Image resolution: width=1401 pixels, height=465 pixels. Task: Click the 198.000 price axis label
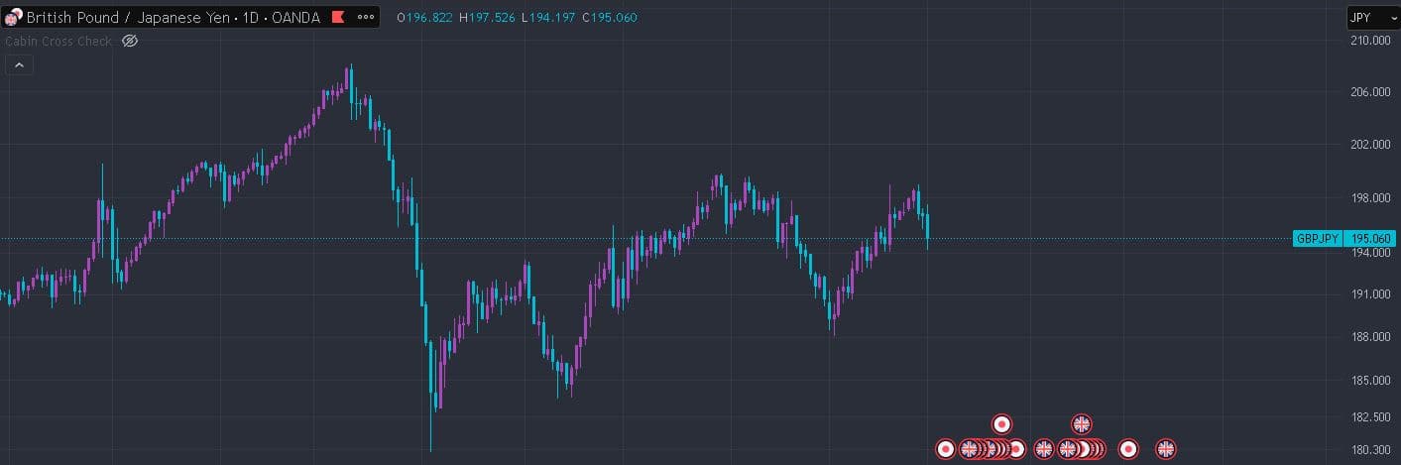(1371, 198)
